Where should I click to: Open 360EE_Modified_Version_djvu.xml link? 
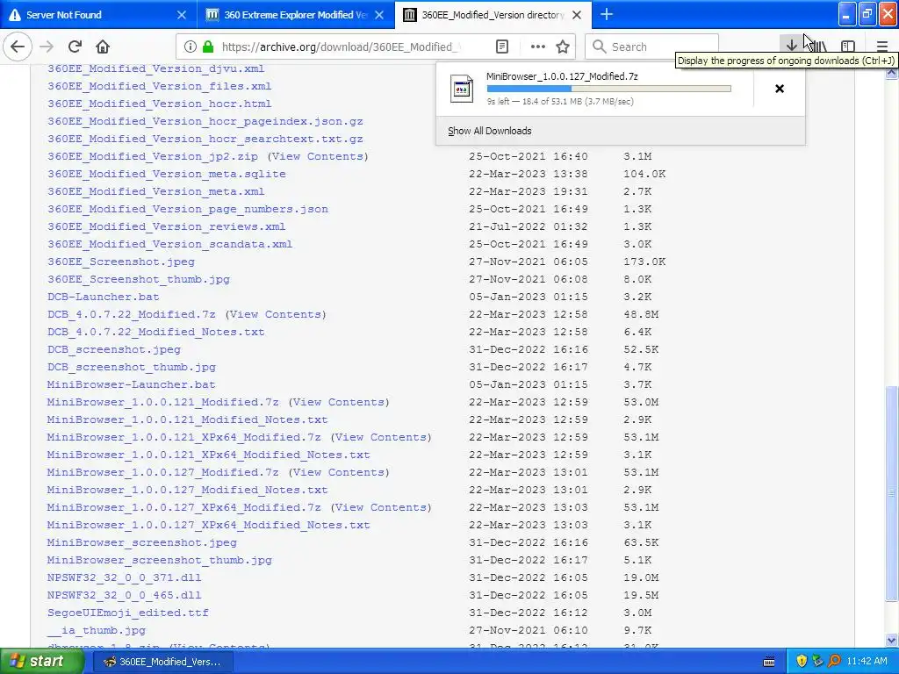(x=156, y=68)
